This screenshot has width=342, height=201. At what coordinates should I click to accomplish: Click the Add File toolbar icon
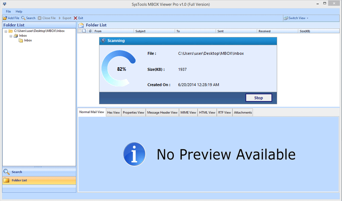point(5,18)
